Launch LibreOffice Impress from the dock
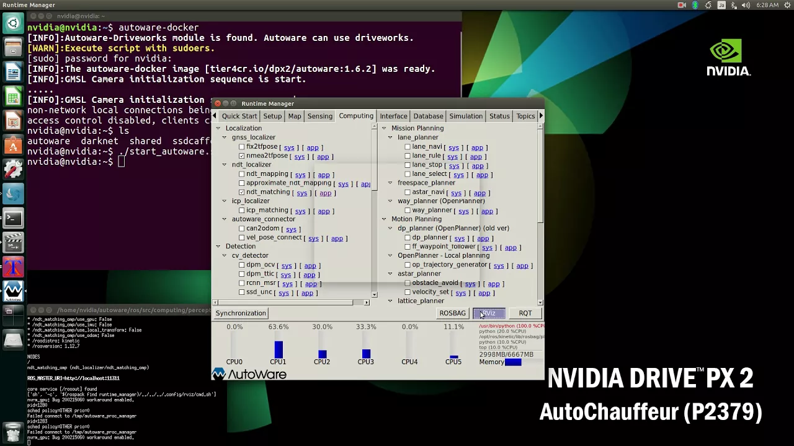The height and width of the screenshot is (446, 794). click(x=13, y=120)
